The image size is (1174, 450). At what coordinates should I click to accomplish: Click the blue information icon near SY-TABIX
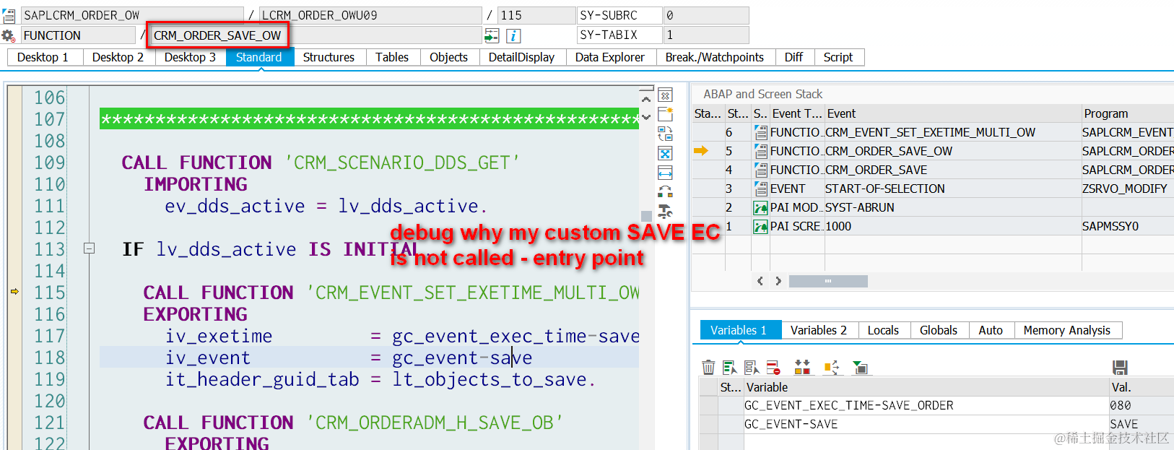click(x=513, y=35)
